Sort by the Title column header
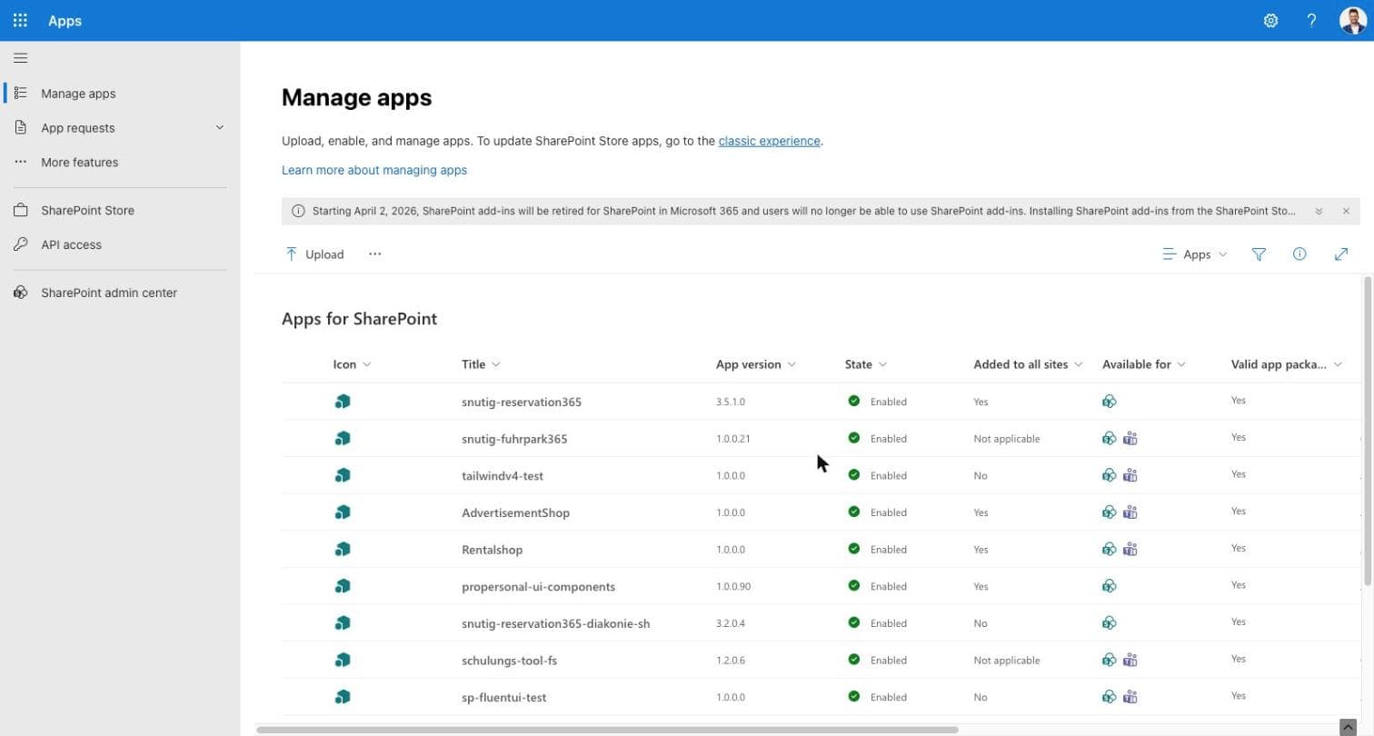Screen dimensions: 1374x736 click(x=481, y=364)
